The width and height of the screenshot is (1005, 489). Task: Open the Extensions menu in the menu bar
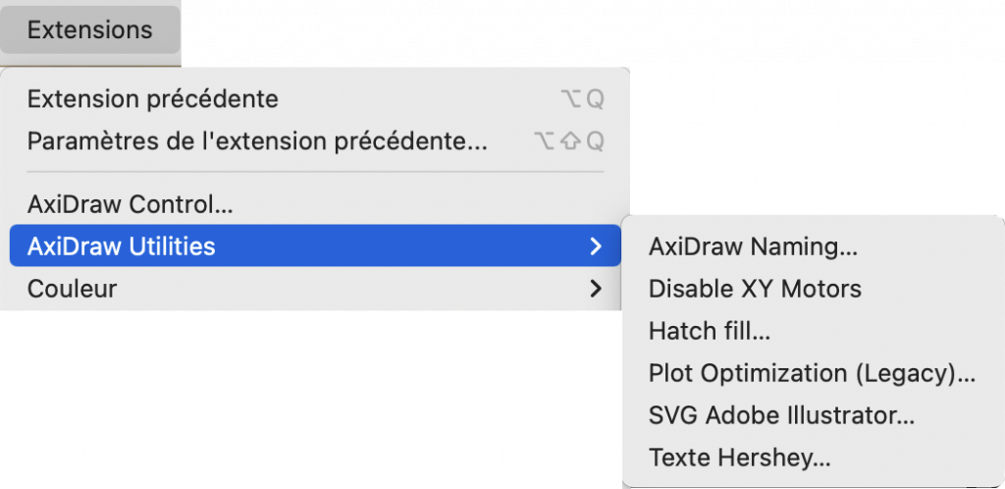click(x=89, y=30)
